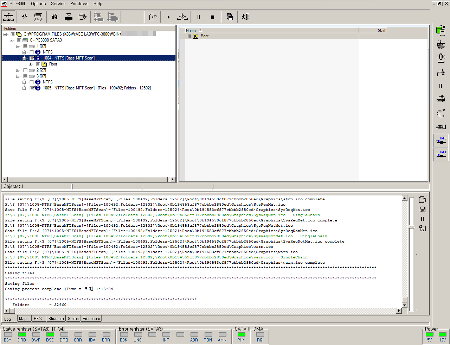This screenshot has height=345, width=450.
Task: Click the folder tree horizontal scrollbar right arrow
Action: [172, 180]
